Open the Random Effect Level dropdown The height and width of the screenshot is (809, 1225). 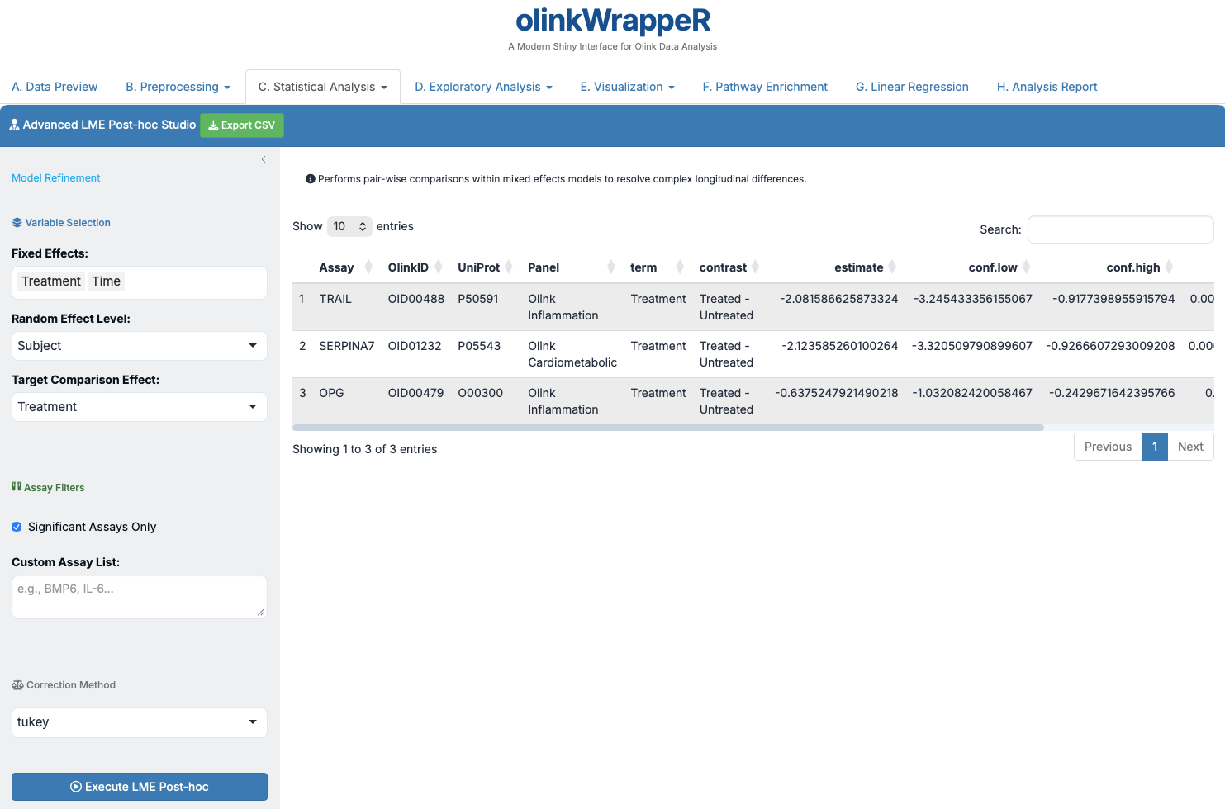tap(139, 346)
